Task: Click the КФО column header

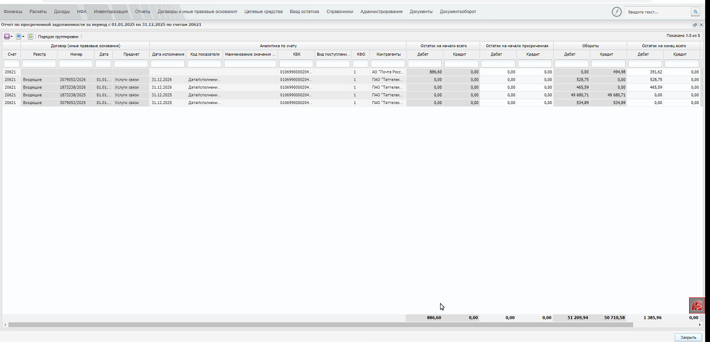Action: coord(361,54)
